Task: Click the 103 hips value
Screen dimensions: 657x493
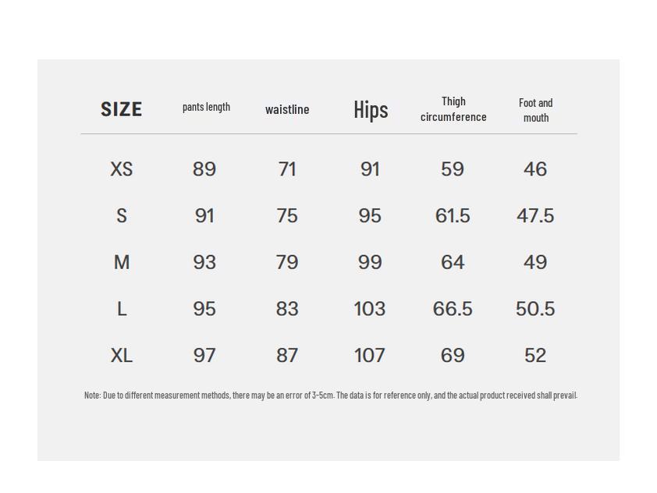Action: coord(370,309)
